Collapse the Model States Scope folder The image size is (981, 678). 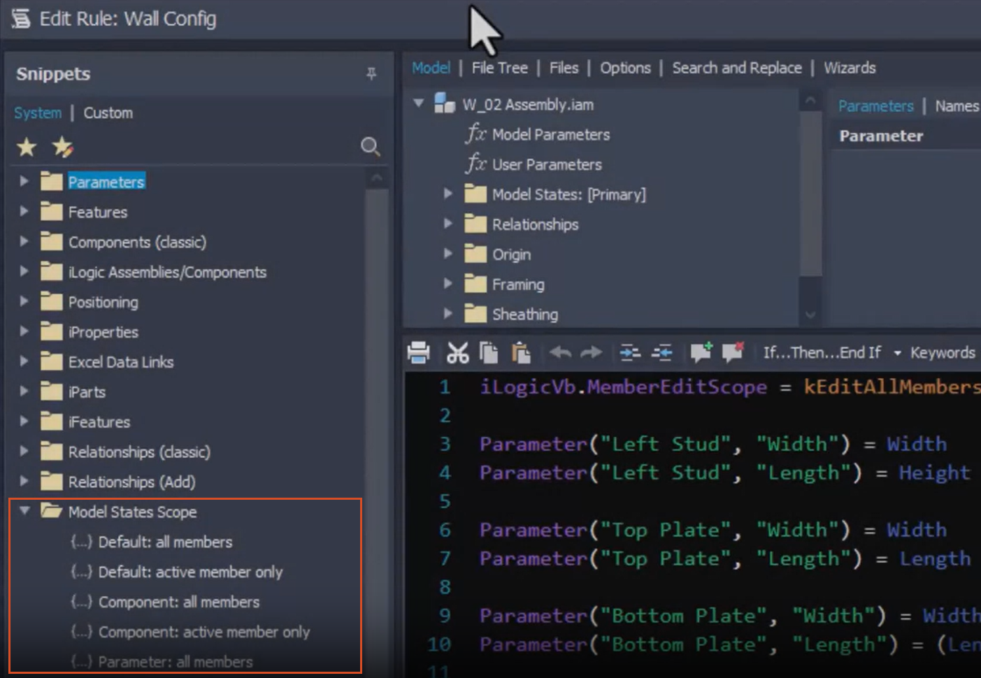tap(24, 511)
